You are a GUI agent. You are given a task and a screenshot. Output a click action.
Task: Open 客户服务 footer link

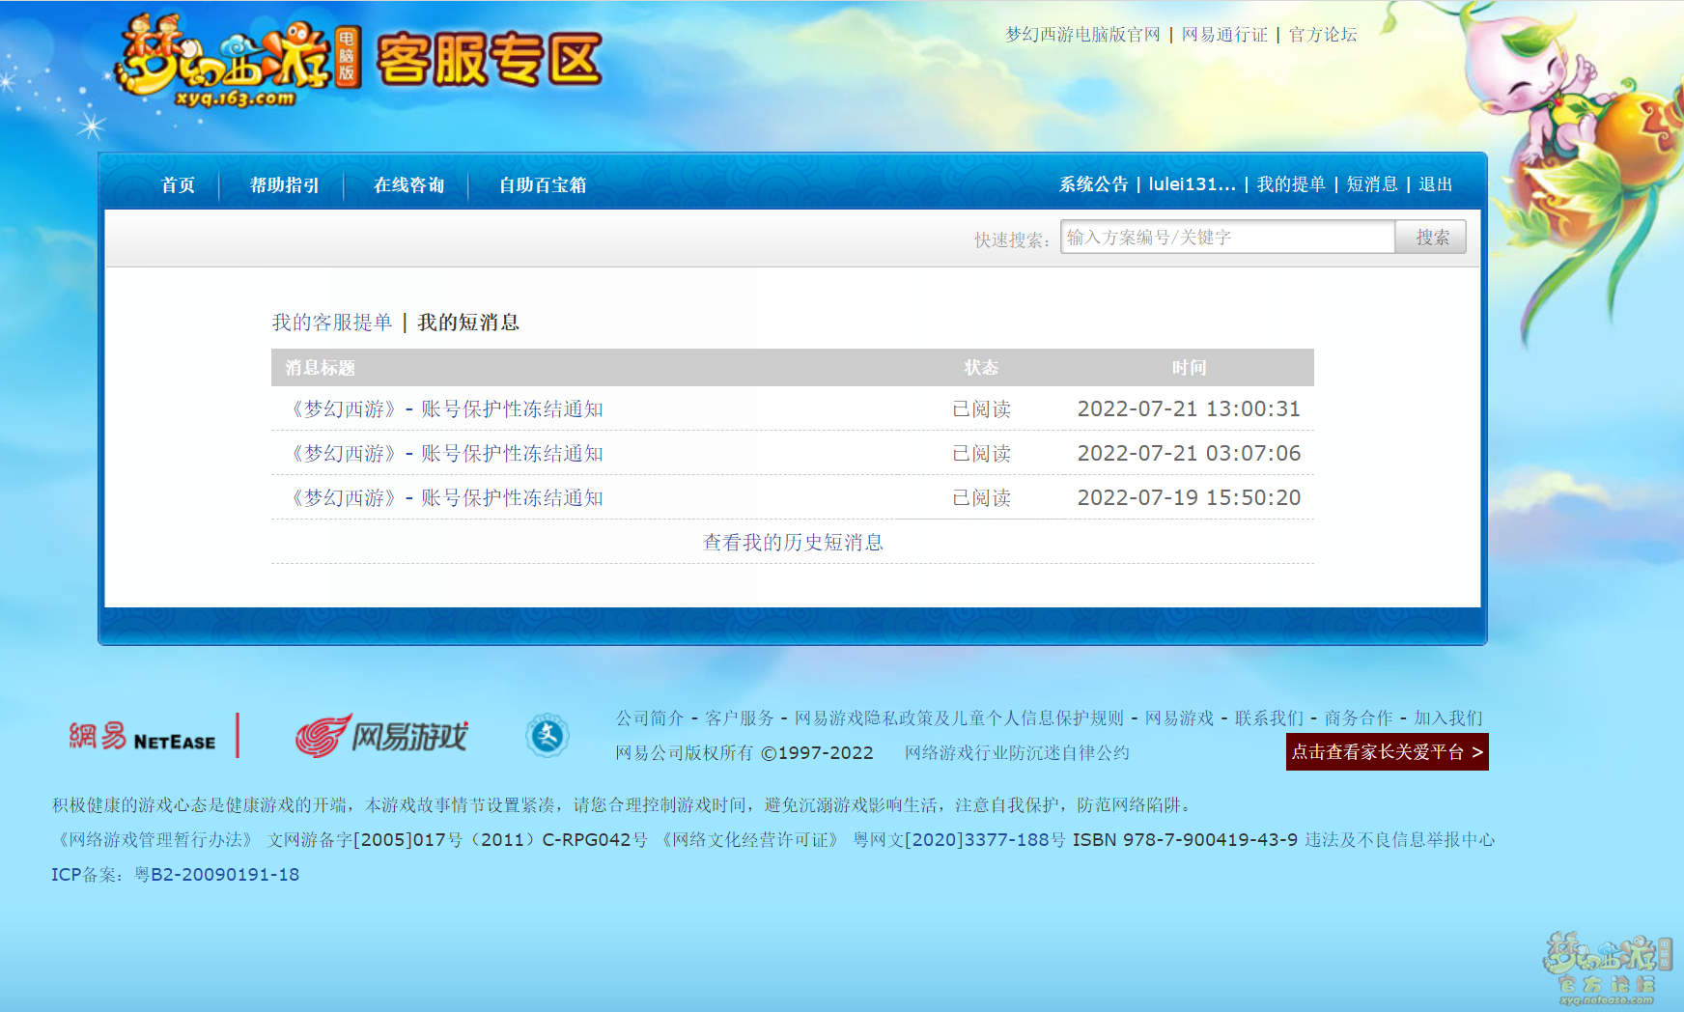(740, 717)
